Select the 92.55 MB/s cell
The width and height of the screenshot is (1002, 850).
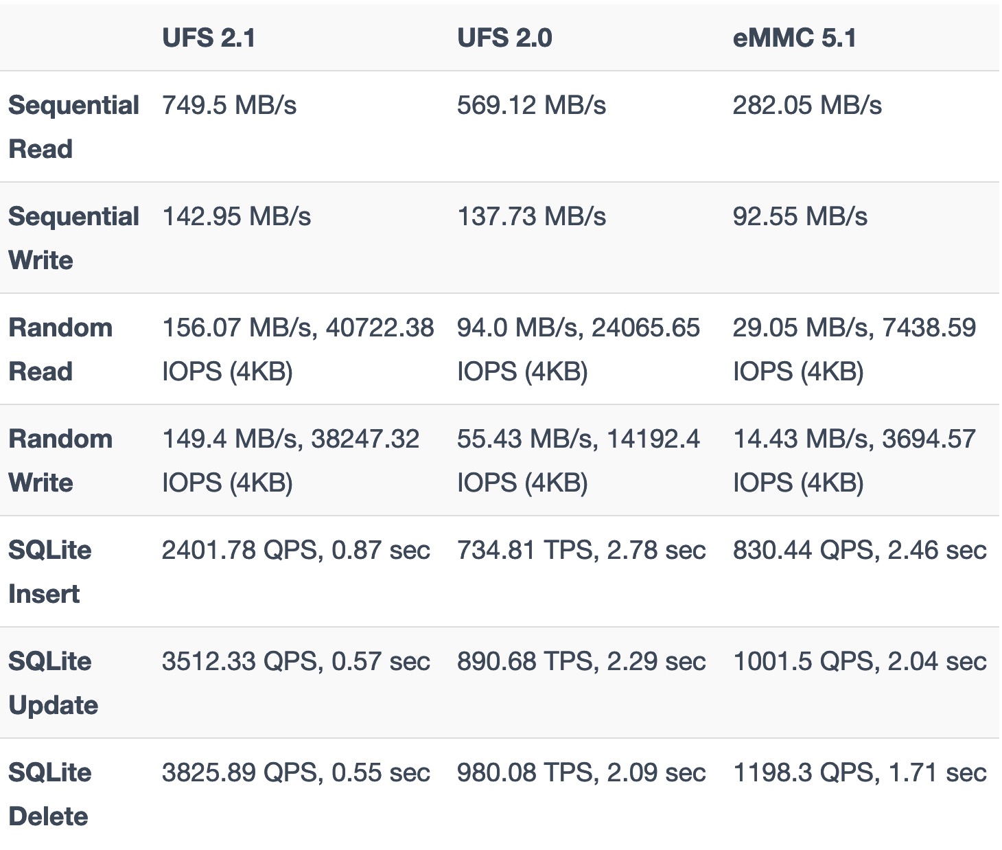click(x=800, y=217)
